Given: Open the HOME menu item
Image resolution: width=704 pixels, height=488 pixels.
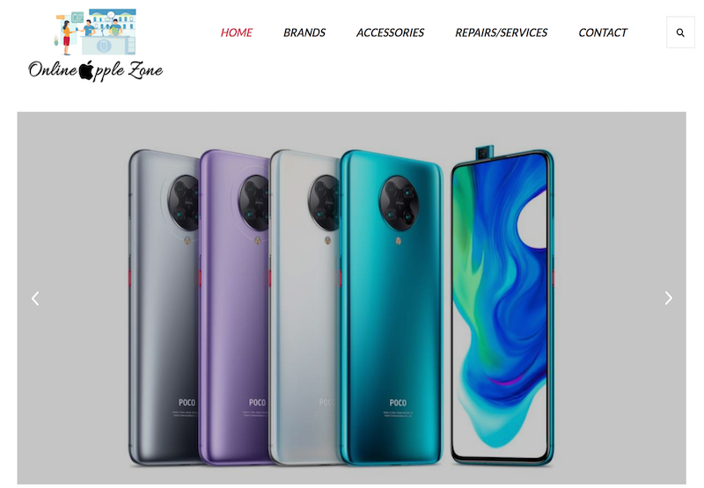Looking at the screenshot, I should tap(236, 33).
